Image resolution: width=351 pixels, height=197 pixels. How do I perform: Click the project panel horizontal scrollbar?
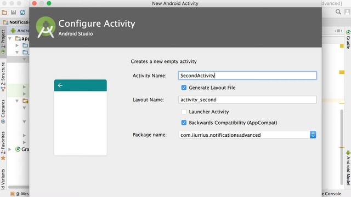(18, 187)
